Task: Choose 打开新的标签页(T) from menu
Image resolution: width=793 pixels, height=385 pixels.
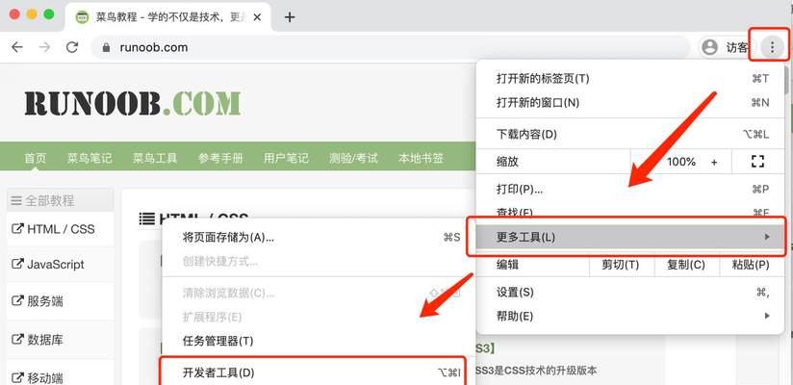Action: click(x=630, y=79)
